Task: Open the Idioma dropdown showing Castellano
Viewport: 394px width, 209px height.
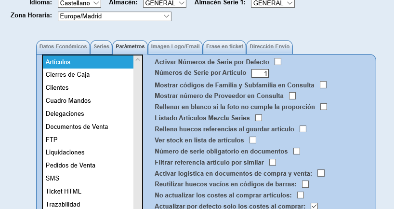Action: pyautogui.click(x=79, y=3)
